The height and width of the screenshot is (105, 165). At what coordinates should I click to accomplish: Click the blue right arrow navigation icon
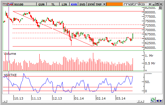point(161,101)
